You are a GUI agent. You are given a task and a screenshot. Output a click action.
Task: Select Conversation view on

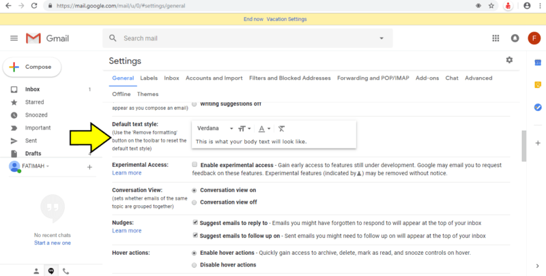point(195,190)
